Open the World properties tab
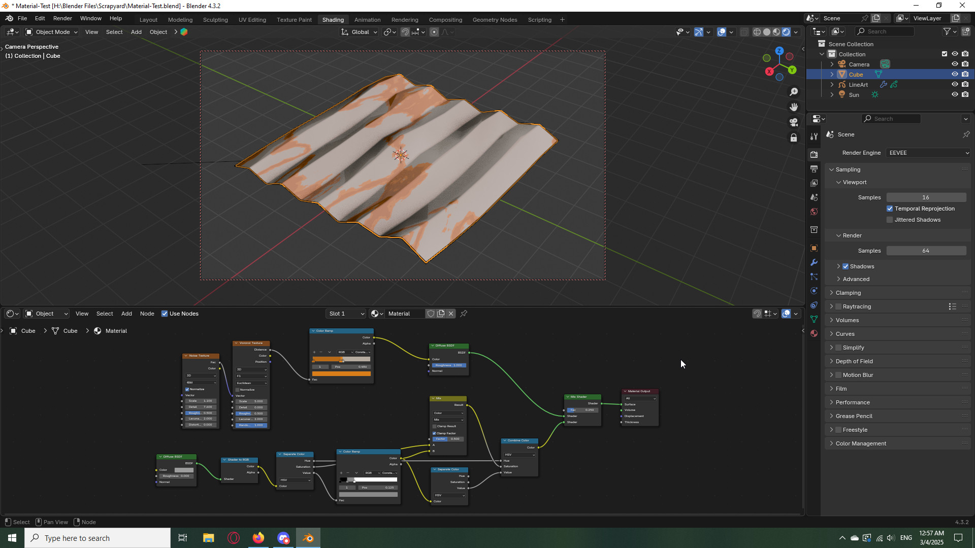The height and width of the screenshot is (548, 975). tap(814, 212)
